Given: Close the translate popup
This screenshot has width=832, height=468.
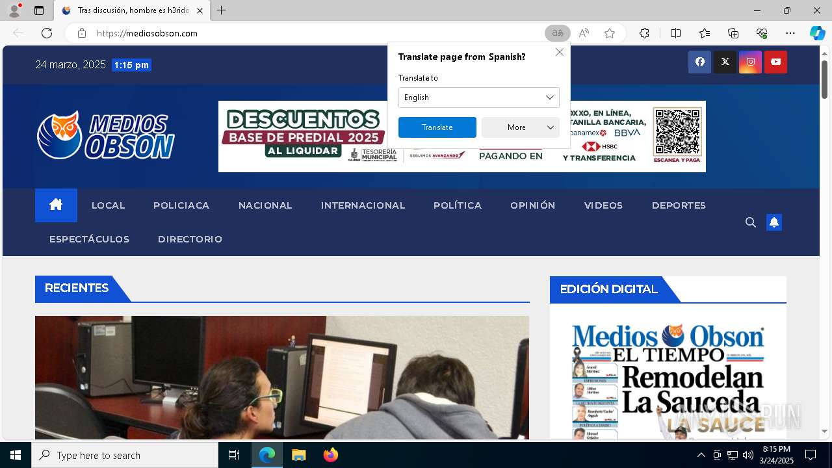Looking at the screenshot, I should 560,52.
